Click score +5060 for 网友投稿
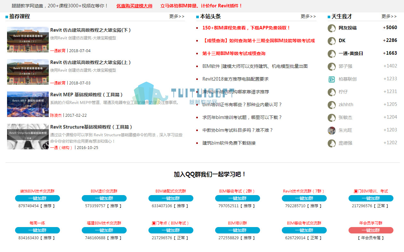 [390, 28]
